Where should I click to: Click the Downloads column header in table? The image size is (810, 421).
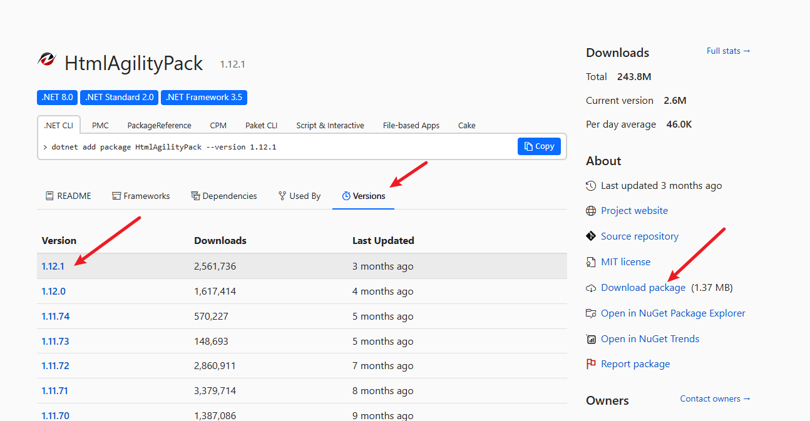coord(220,241)
